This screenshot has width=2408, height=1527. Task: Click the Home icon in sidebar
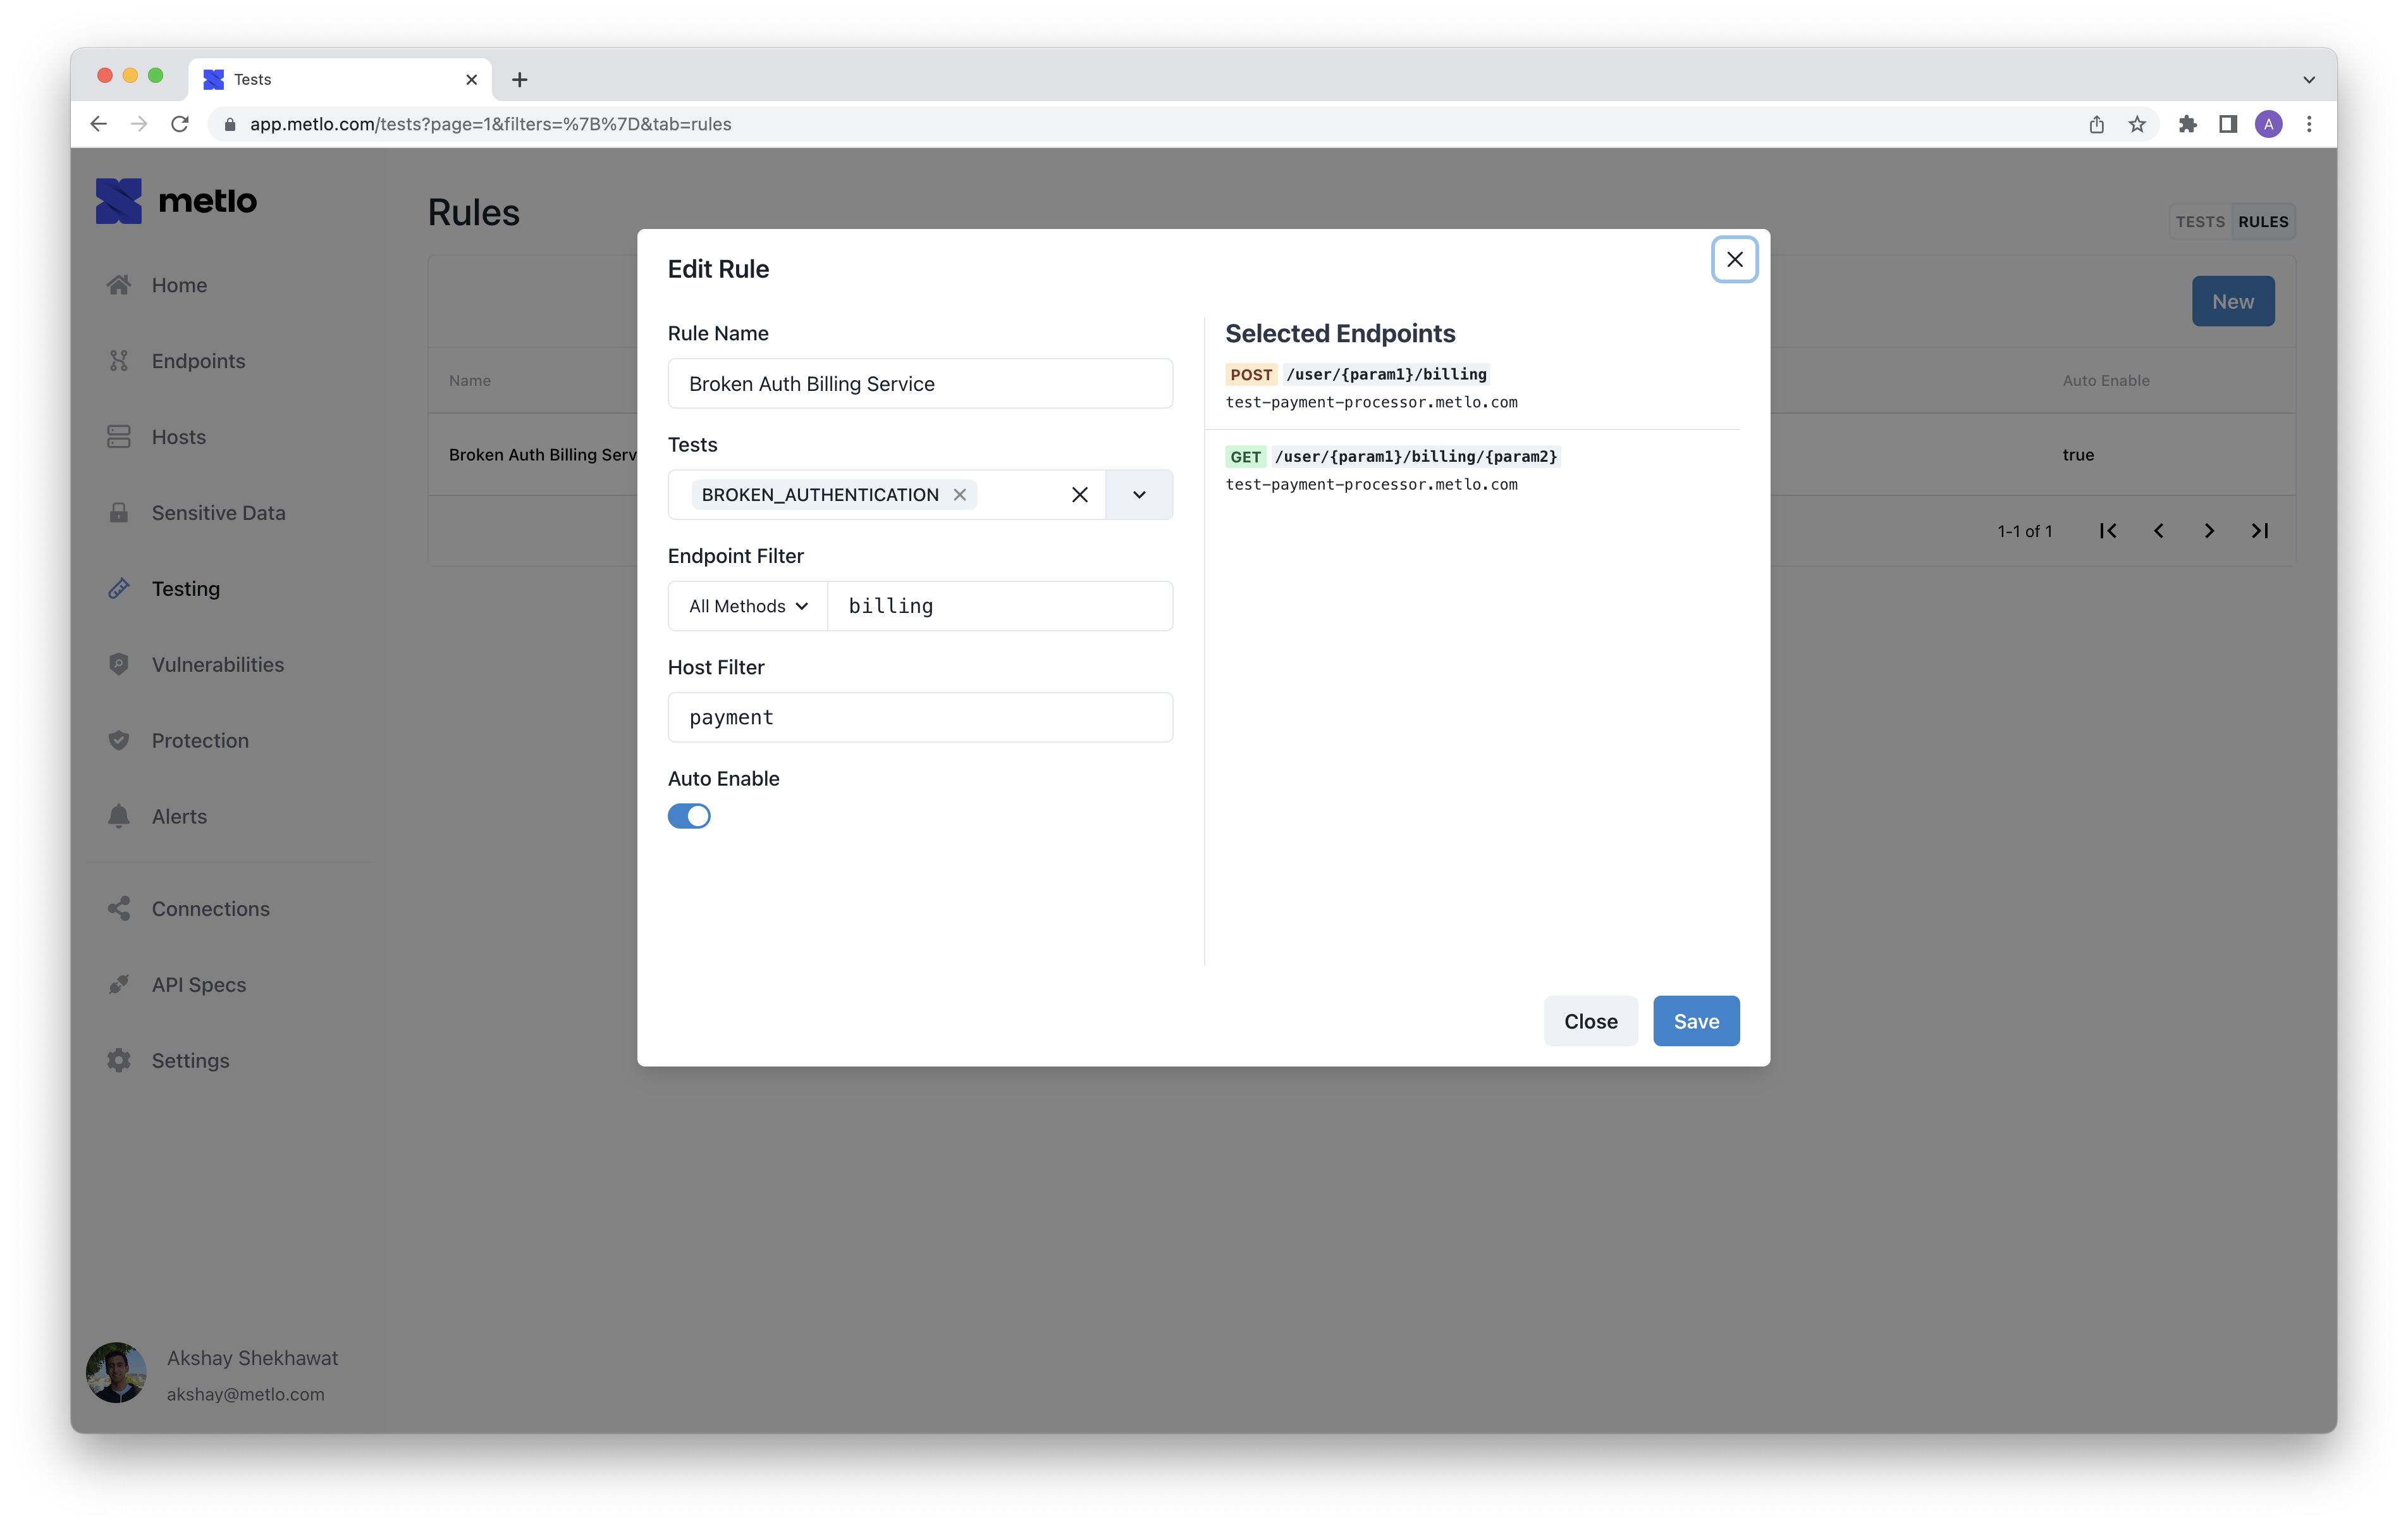click(x=119, y=285)
